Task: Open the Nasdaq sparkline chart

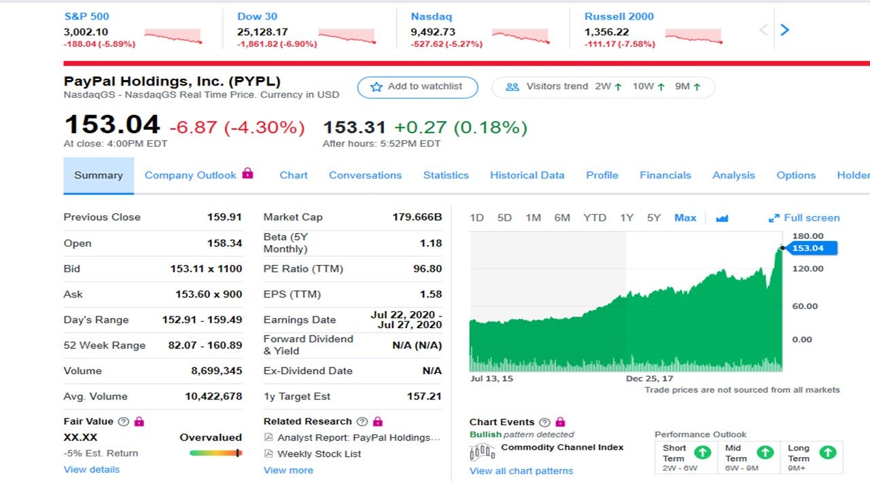Action: (x=520, y=36)
